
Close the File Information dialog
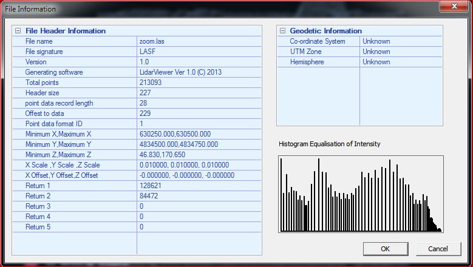(x=454, y=6)
